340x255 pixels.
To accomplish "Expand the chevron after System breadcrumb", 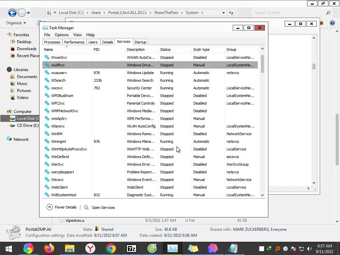I will pos(202,13).
